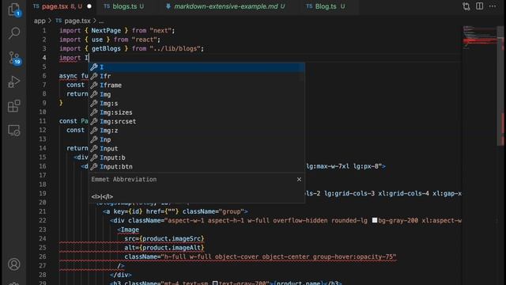Click 'getBlogs' in the line 3 import

106,48
